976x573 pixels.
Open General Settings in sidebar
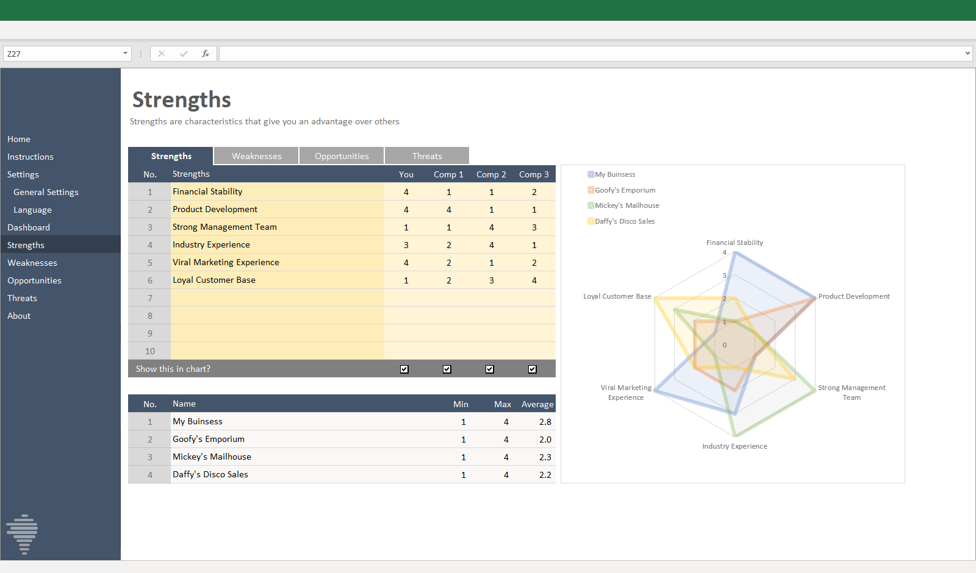click(46, 192)
